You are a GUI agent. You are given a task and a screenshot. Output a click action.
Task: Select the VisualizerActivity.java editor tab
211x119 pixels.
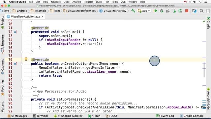pyautogui.click(x=25, y=17)
